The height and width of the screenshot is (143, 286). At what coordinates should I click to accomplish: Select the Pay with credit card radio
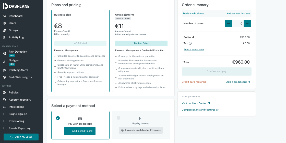[x=58, y=118]
